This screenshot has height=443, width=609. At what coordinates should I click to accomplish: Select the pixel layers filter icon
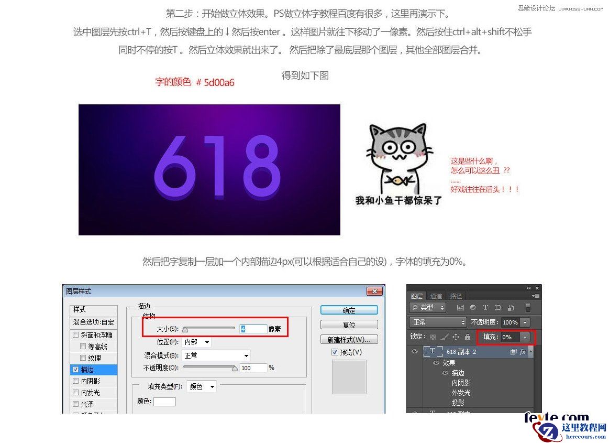point(461,308)
